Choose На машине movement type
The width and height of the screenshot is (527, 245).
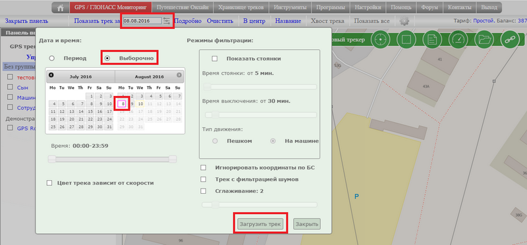(273, 141)
